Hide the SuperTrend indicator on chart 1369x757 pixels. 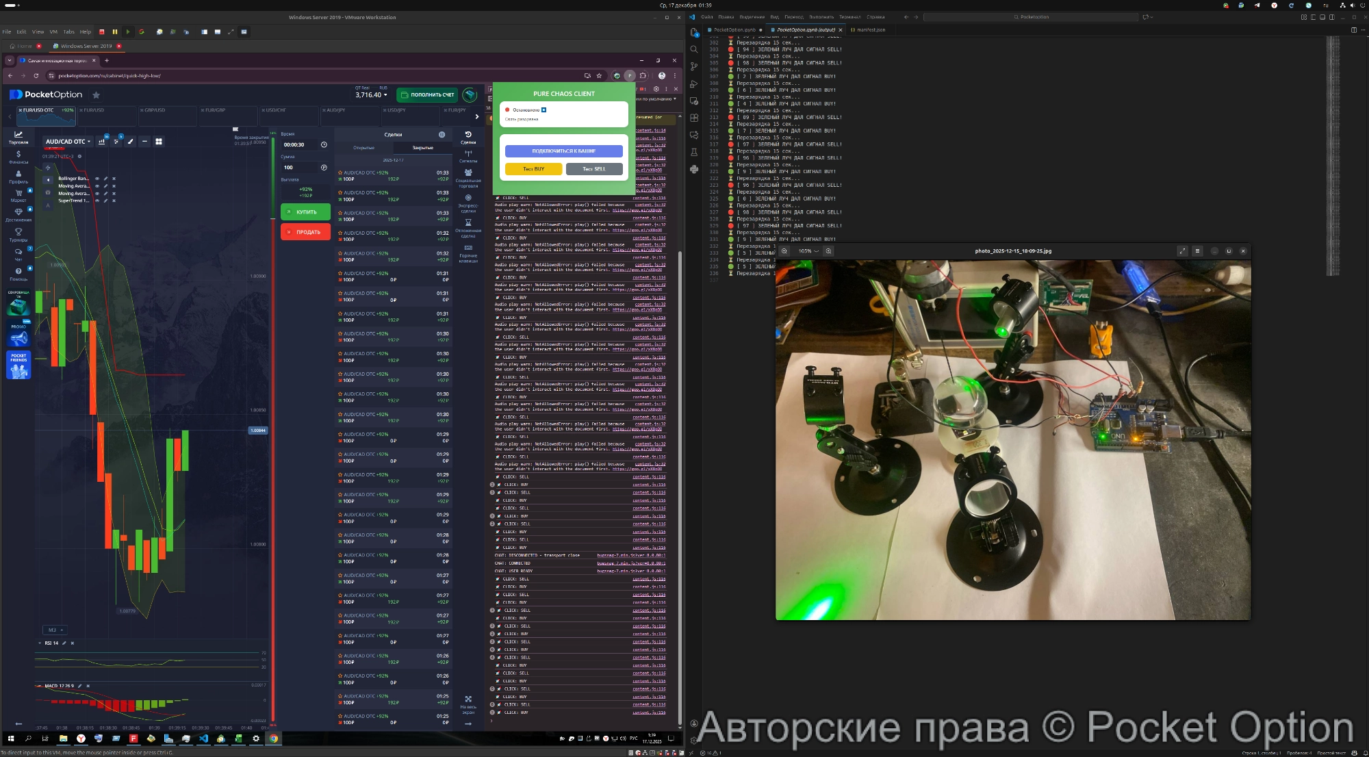tap(97, 201)
